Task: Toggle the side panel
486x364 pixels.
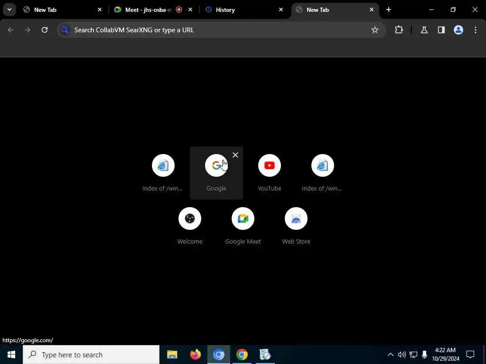Action: (x=441, y=30)
